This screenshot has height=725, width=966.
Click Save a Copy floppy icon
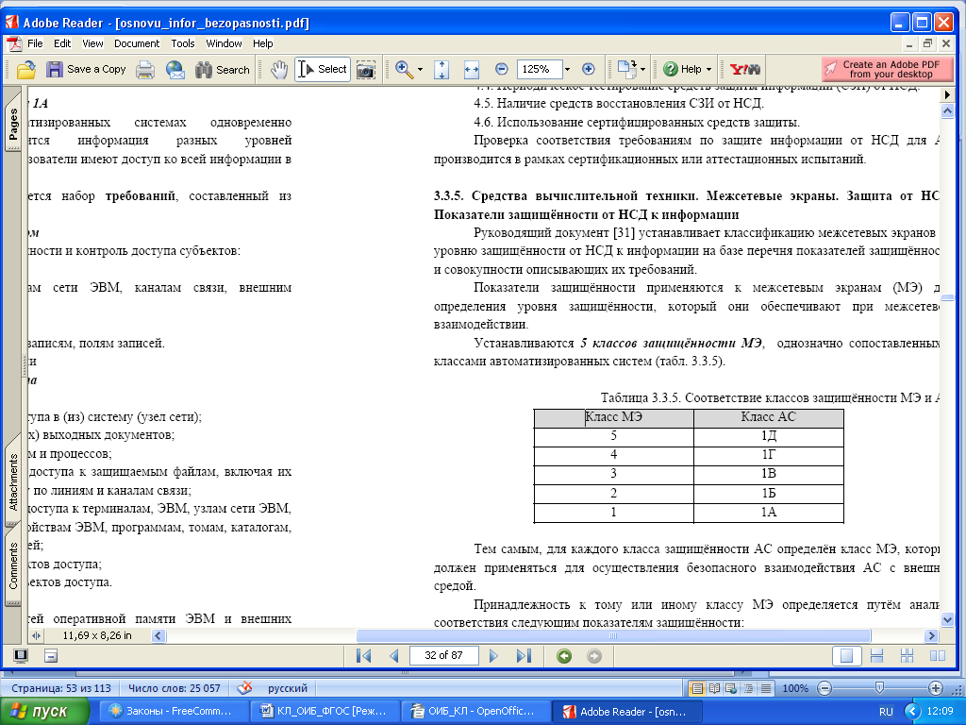(x=55, y=69)
